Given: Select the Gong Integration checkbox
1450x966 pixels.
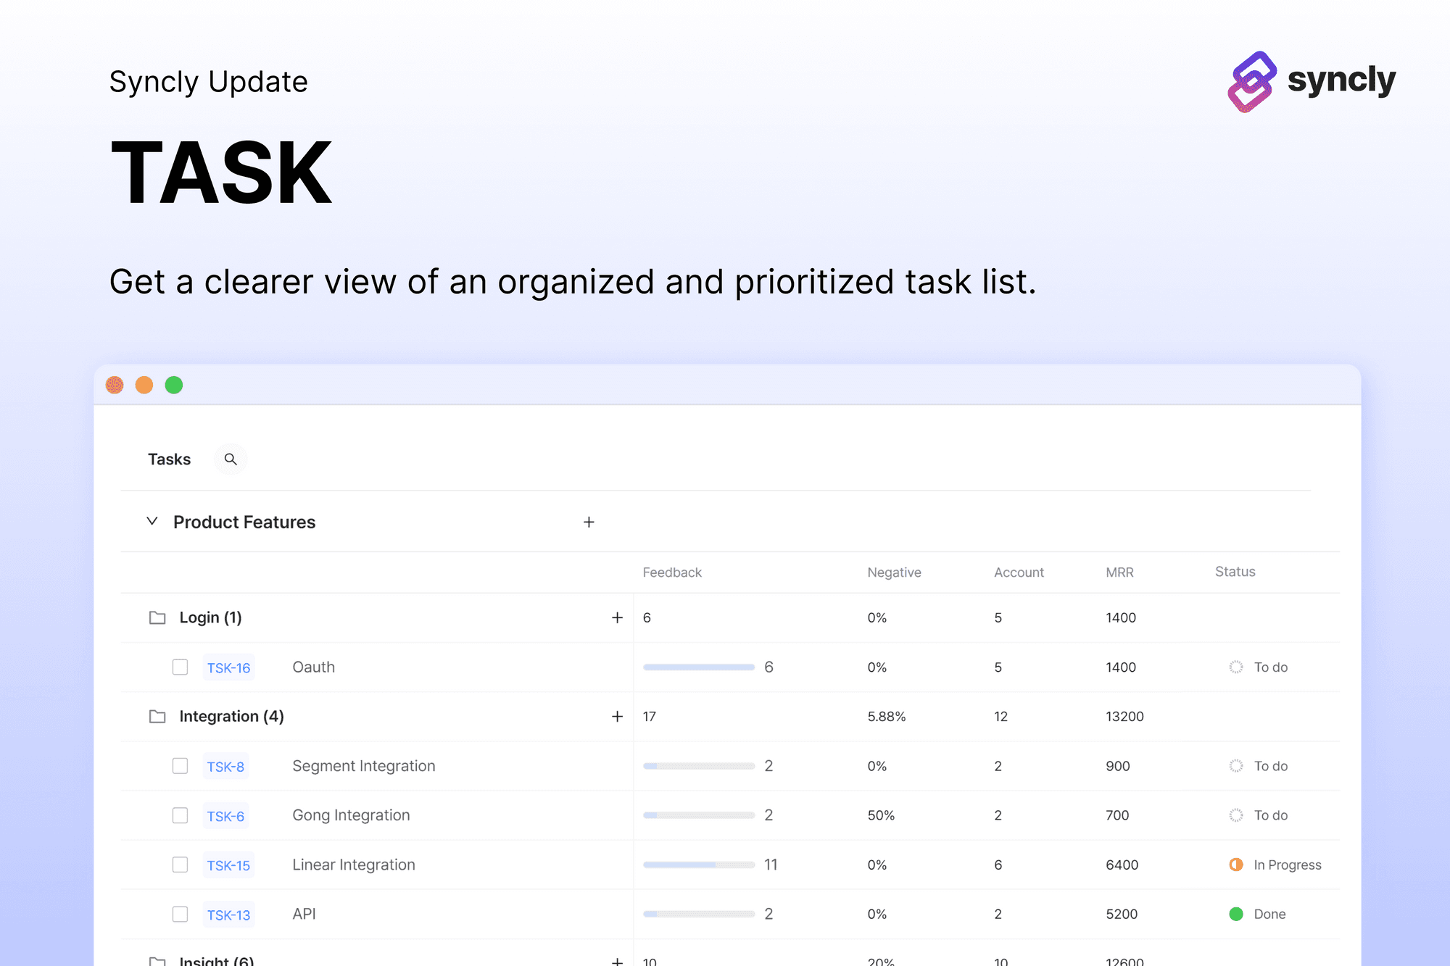Looking at the screenshot, I should point(180,815).
